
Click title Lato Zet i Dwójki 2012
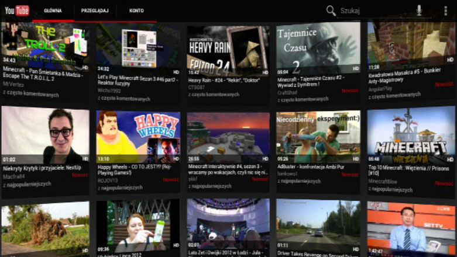click(226, 253)
